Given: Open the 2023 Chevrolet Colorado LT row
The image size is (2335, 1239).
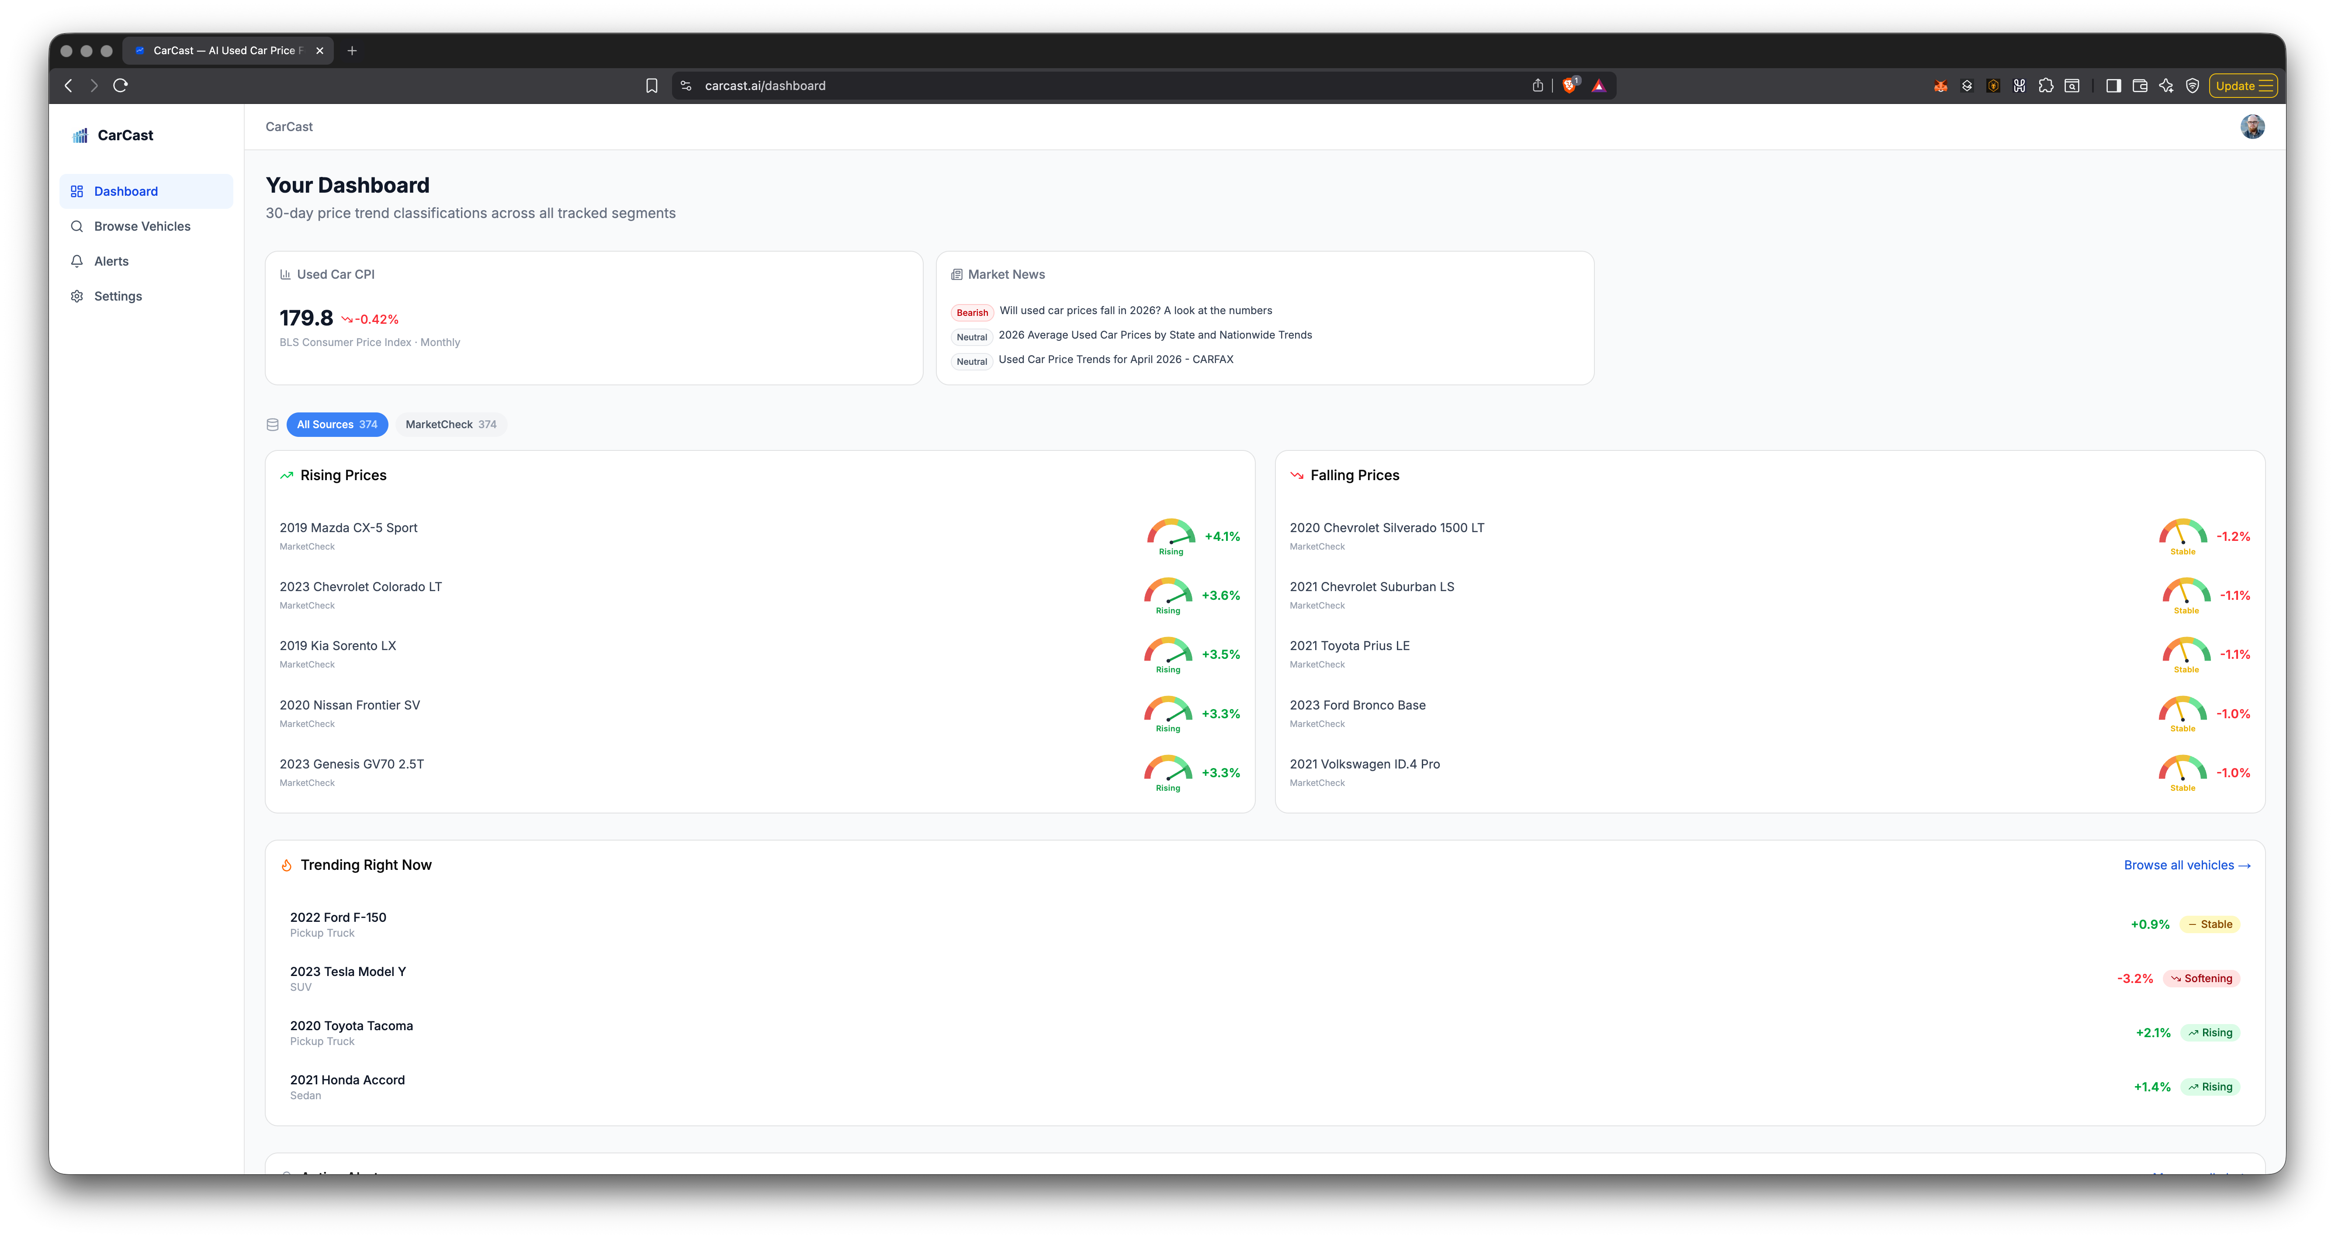Looking at the screenshot, I should point(759,595).
